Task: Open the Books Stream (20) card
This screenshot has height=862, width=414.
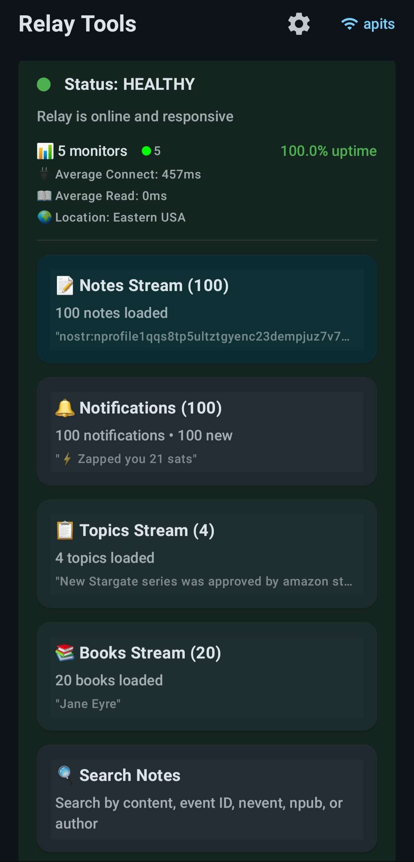Action: coord(207,676)
